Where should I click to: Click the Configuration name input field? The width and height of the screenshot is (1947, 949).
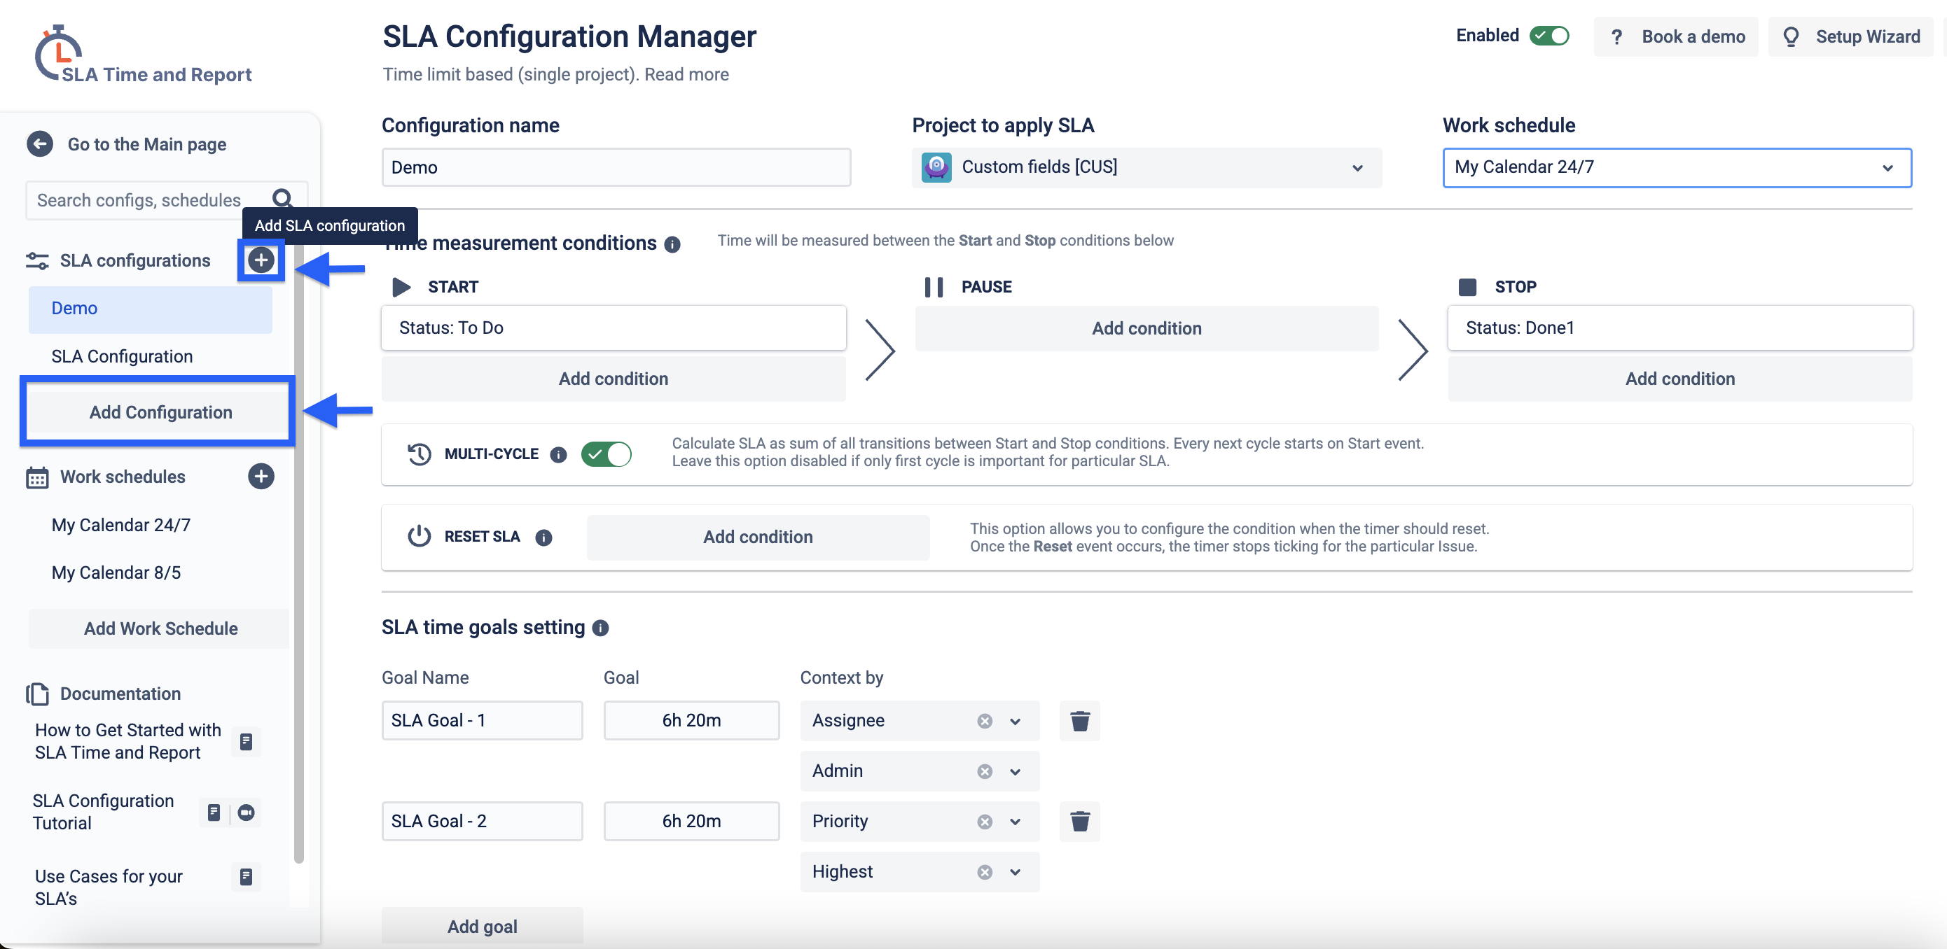[x=616, y=167]
